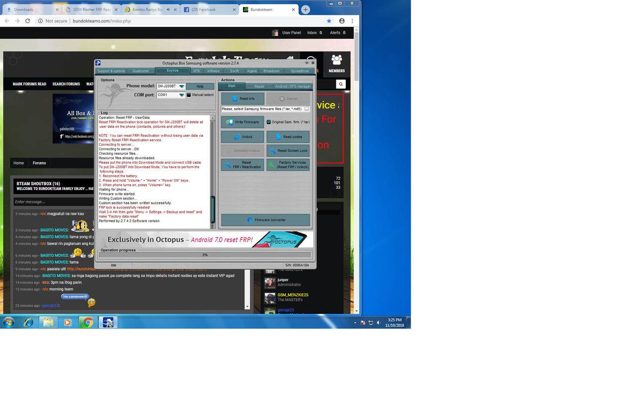Click the forum search magnifier icon
Viewport: 617px width, 398px height.
coord(340,84)
